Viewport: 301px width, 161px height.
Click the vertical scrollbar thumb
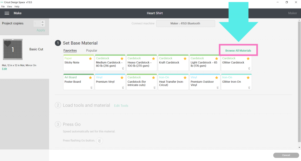click(x=299, y=82)
